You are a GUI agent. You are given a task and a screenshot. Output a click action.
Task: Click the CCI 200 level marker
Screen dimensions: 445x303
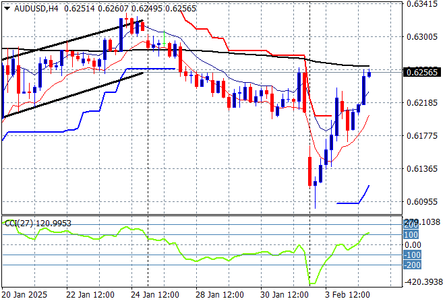(411, 224)
